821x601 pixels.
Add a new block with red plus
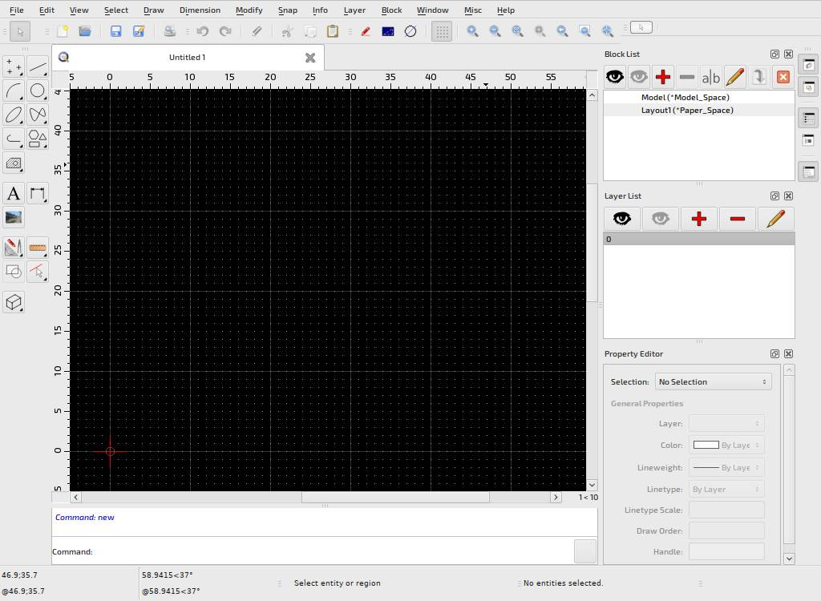click(663, 77)
